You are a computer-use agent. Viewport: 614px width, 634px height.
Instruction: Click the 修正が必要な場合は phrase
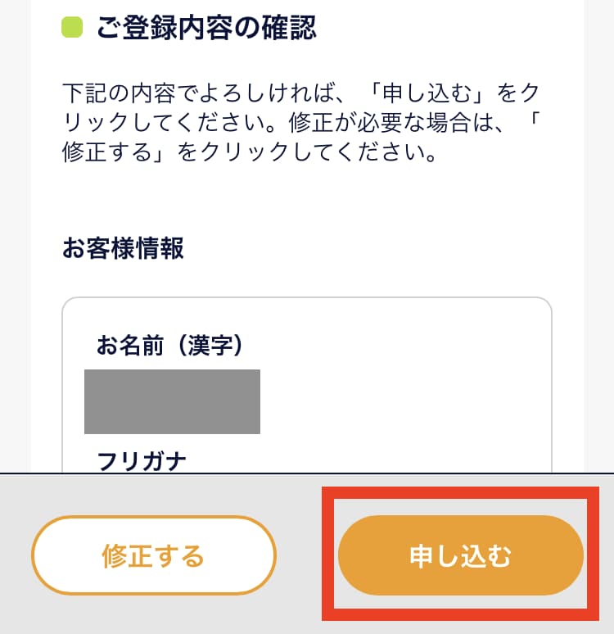[395, 123]
